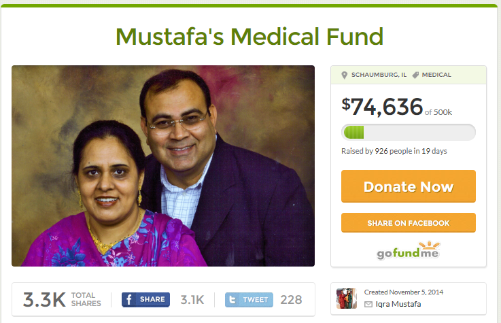Click the Share on Facebook button
The width and height of the screenshot is (501, 323).
coord(409,222)
